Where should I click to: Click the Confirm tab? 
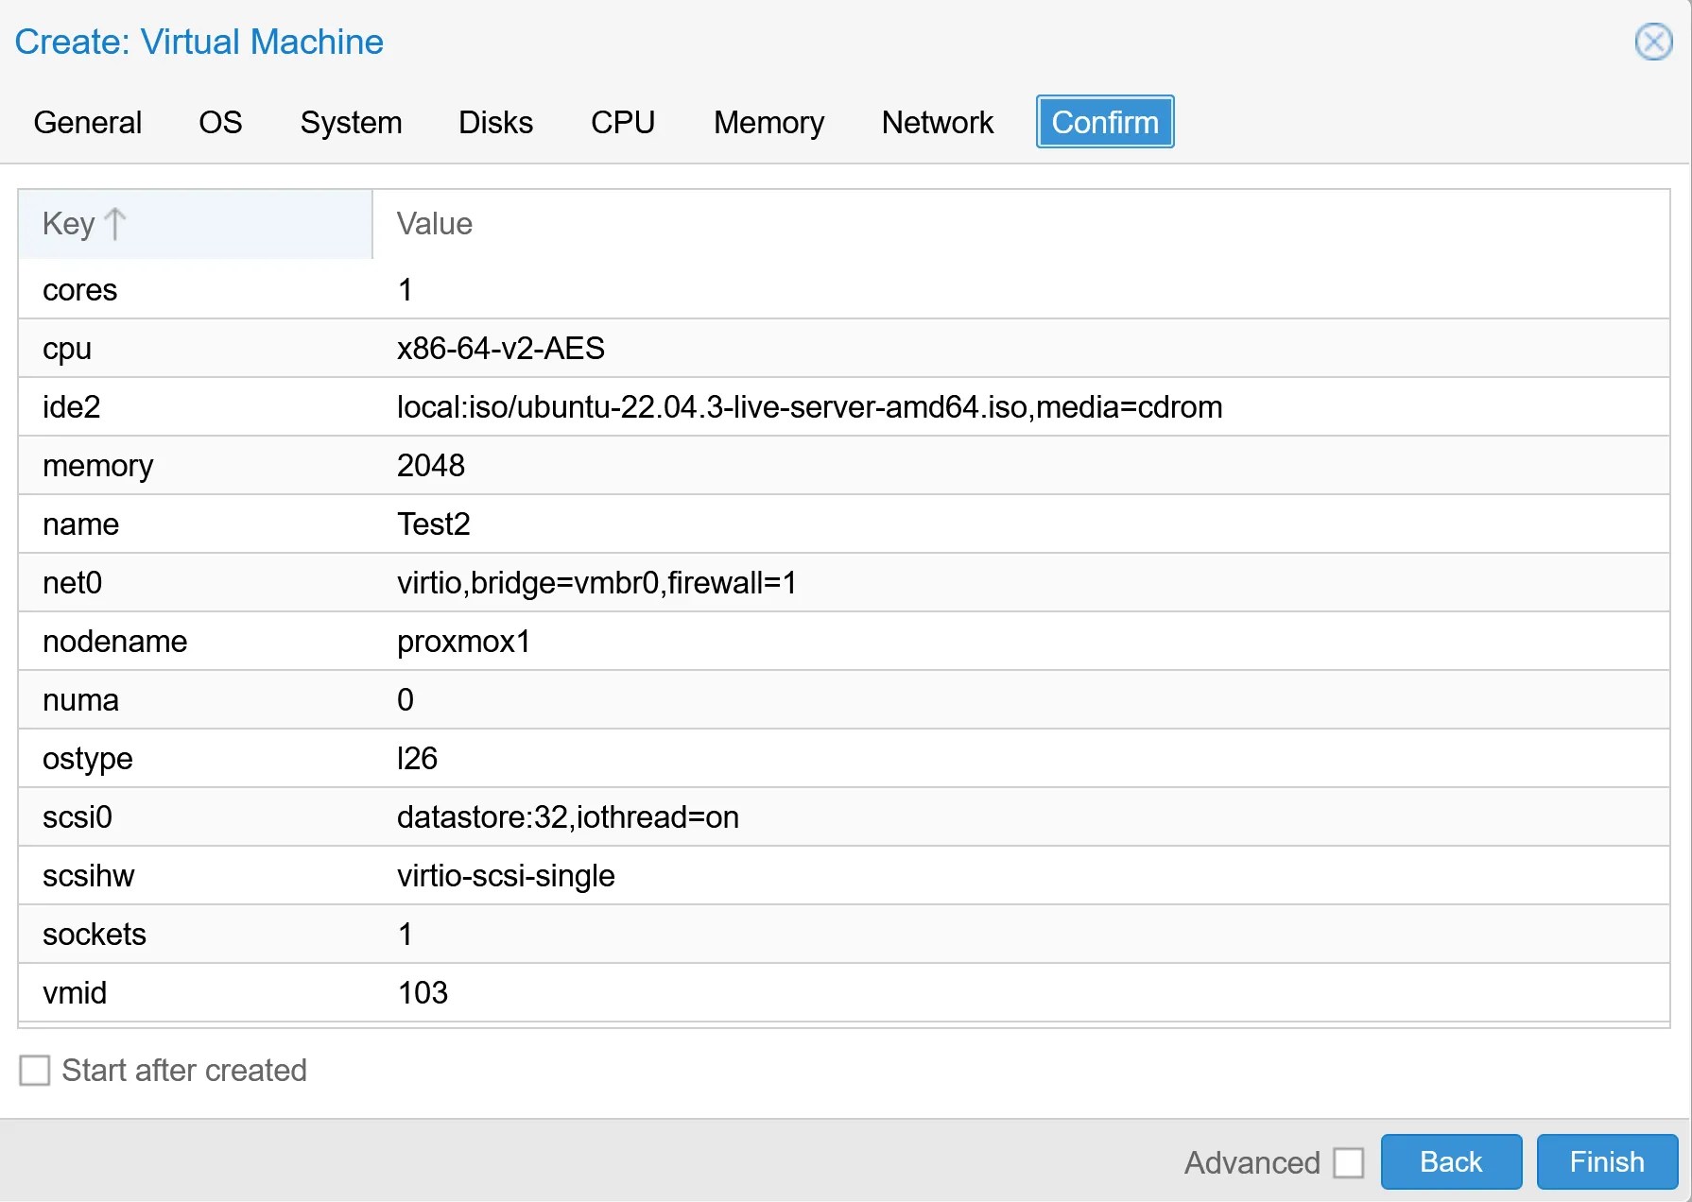(x=1104, y=122)
